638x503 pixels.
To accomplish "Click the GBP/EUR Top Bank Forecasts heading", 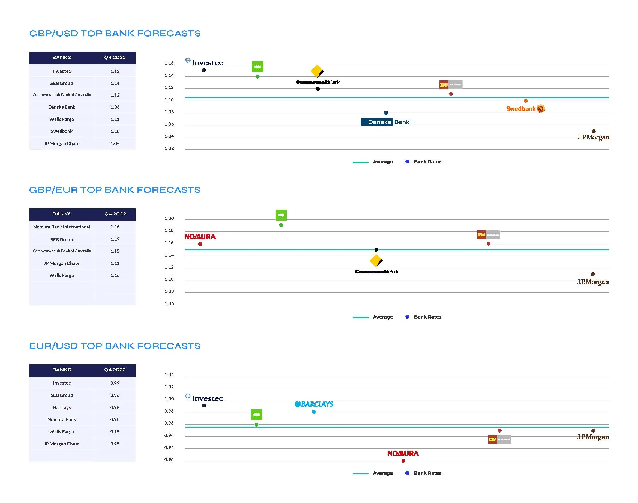I will click(115, 190).
